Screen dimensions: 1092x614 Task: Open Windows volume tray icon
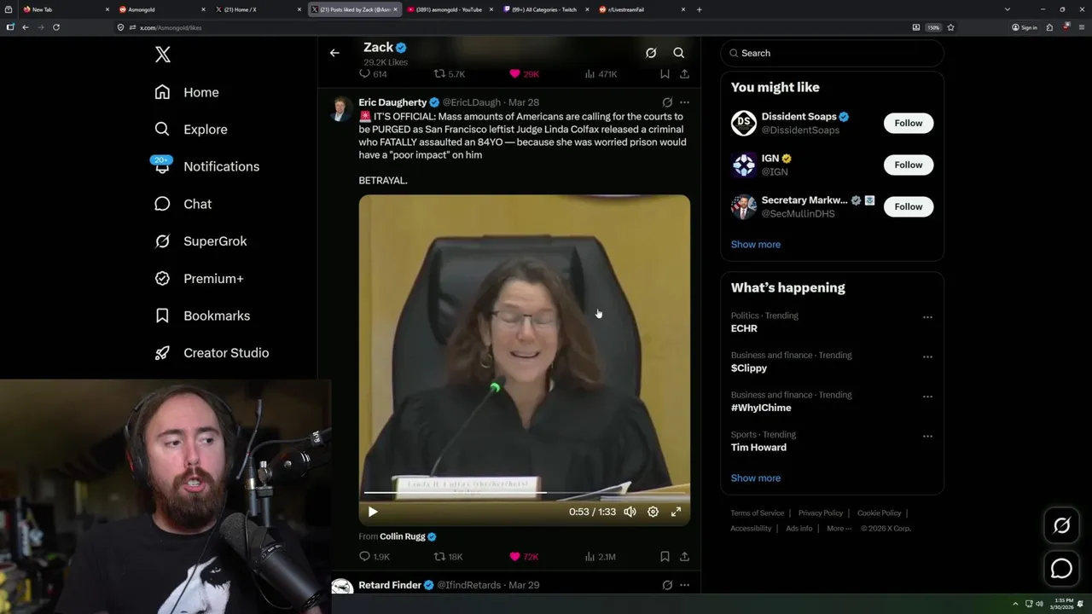pyautogui.click(x=1039, y=604)
